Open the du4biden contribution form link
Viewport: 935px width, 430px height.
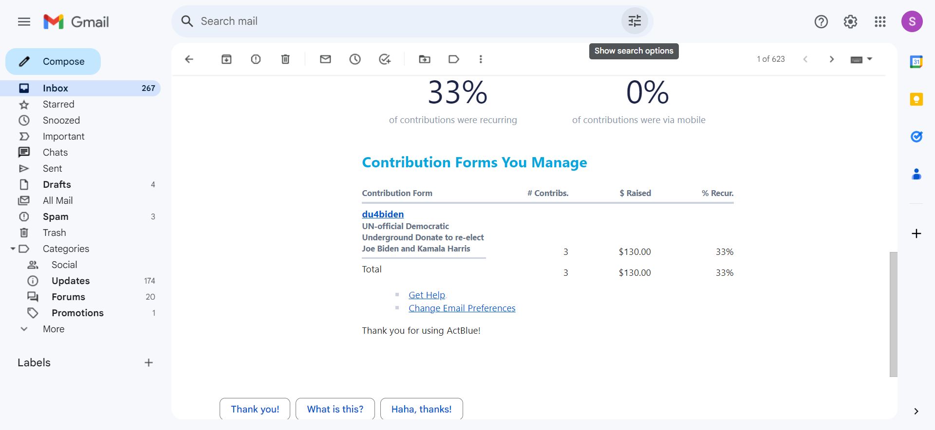click(383, 214)
